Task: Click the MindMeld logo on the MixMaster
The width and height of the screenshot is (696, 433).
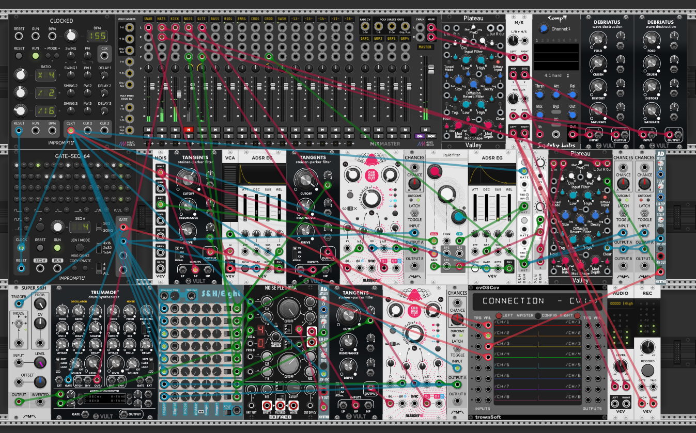Action: click(425, 144)
